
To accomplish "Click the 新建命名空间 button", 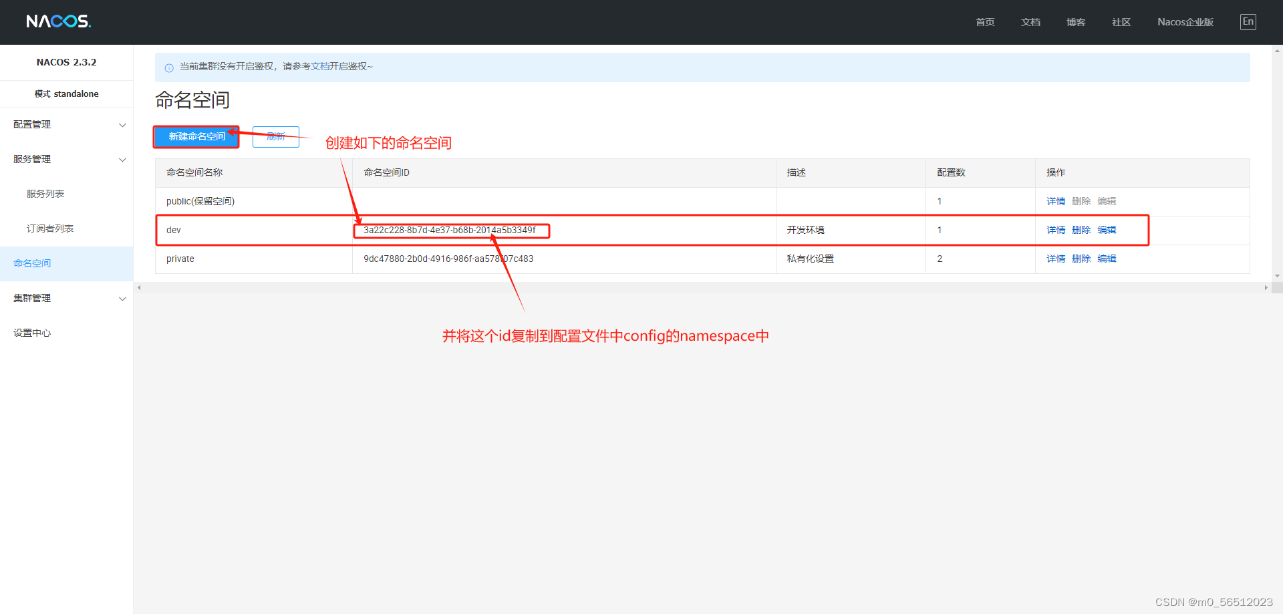I will click(x=196, y=136).
